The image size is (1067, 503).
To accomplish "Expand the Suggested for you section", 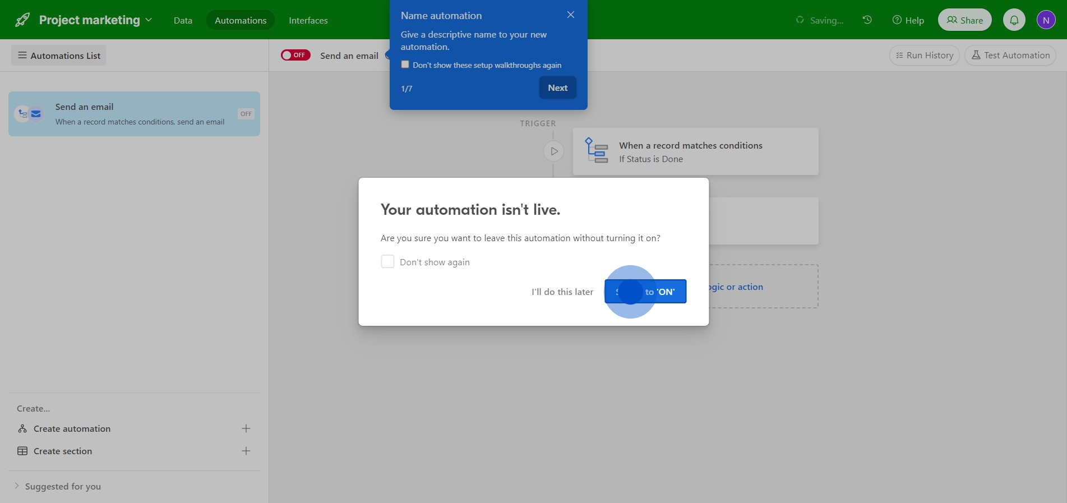I will 17,486.
